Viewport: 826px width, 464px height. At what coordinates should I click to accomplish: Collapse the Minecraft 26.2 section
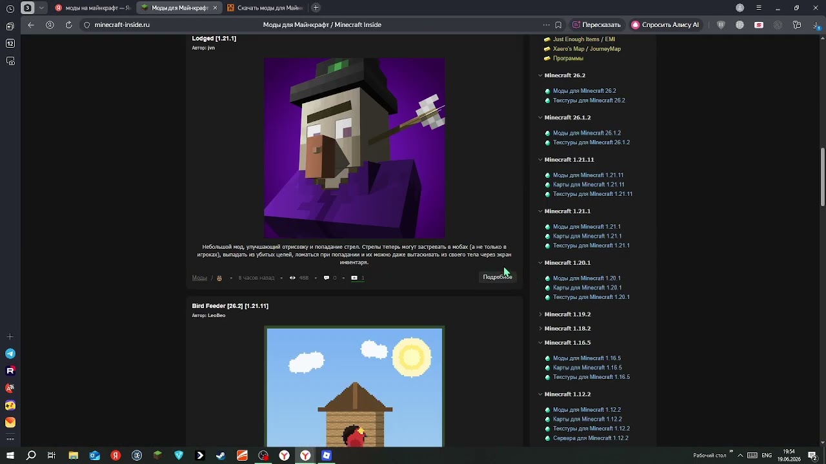coord(541,75)
